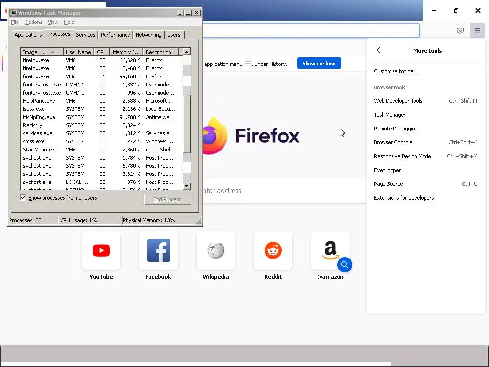Viewport: 489px width, 367px height.
Task: Switch to the Services tab
Action: (x=86, y=34)
